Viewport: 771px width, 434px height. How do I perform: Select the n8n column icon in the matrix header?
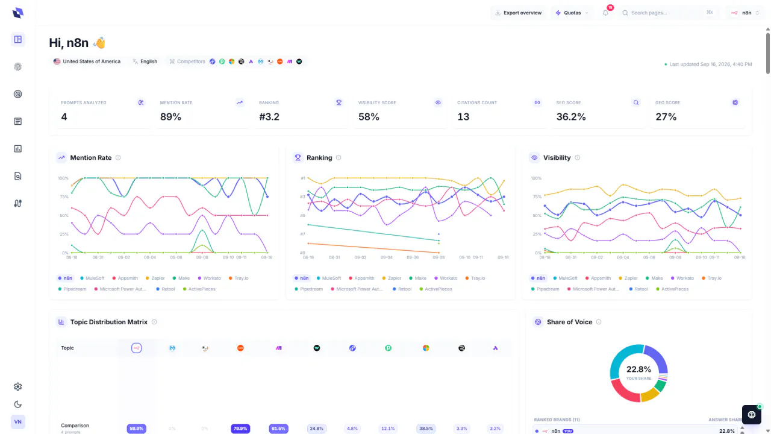(x=137, y=348)
